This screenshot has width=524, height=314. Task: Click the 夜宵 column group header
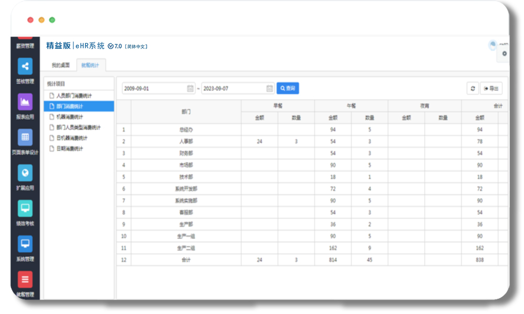click(424, 106)
